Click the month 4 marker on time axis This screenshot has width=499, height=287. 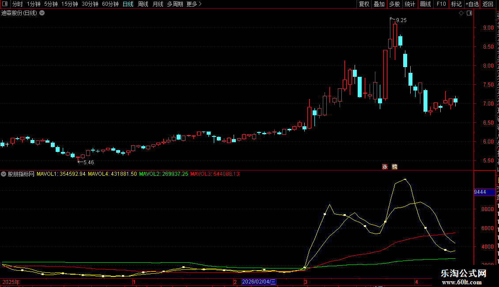[416, 282]
